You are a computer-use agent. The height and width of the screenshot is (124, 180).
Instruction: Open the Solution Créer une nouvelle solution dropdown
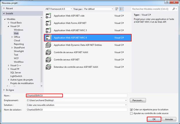click(126, 105)
